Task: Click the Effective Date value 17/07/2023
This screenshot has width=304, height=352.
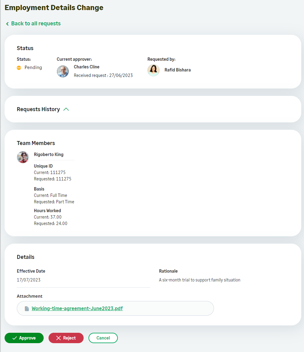Action: point(29,280)
